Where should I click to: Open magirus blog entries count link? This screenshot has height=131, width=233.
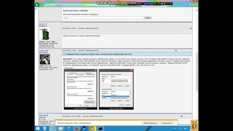coord(53,47)
